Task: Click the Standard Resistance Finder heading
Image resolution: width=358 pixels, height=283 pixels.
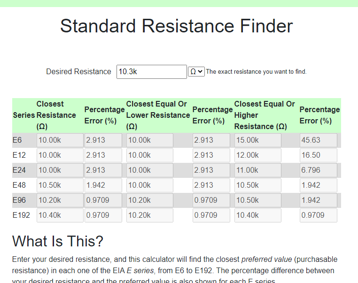Action: pyautogui.click(x=176, y=26)
